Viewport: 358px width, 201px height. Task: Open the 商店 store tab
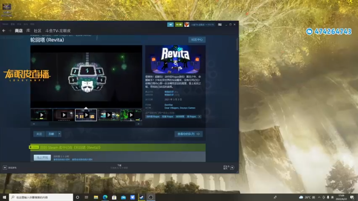19,30
